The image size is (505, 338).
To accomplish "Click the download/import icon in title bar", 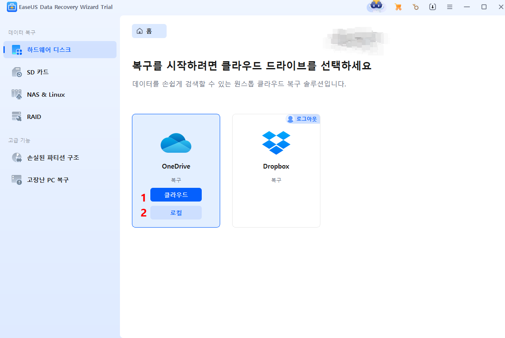I will click(433, 7).
